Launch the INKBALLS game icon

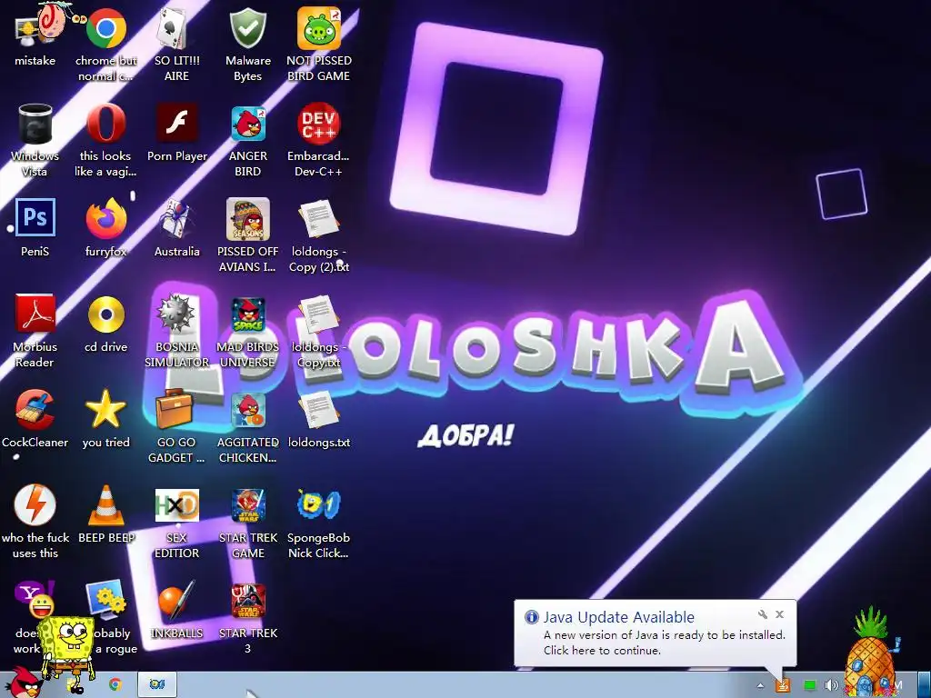pos(177,600)
